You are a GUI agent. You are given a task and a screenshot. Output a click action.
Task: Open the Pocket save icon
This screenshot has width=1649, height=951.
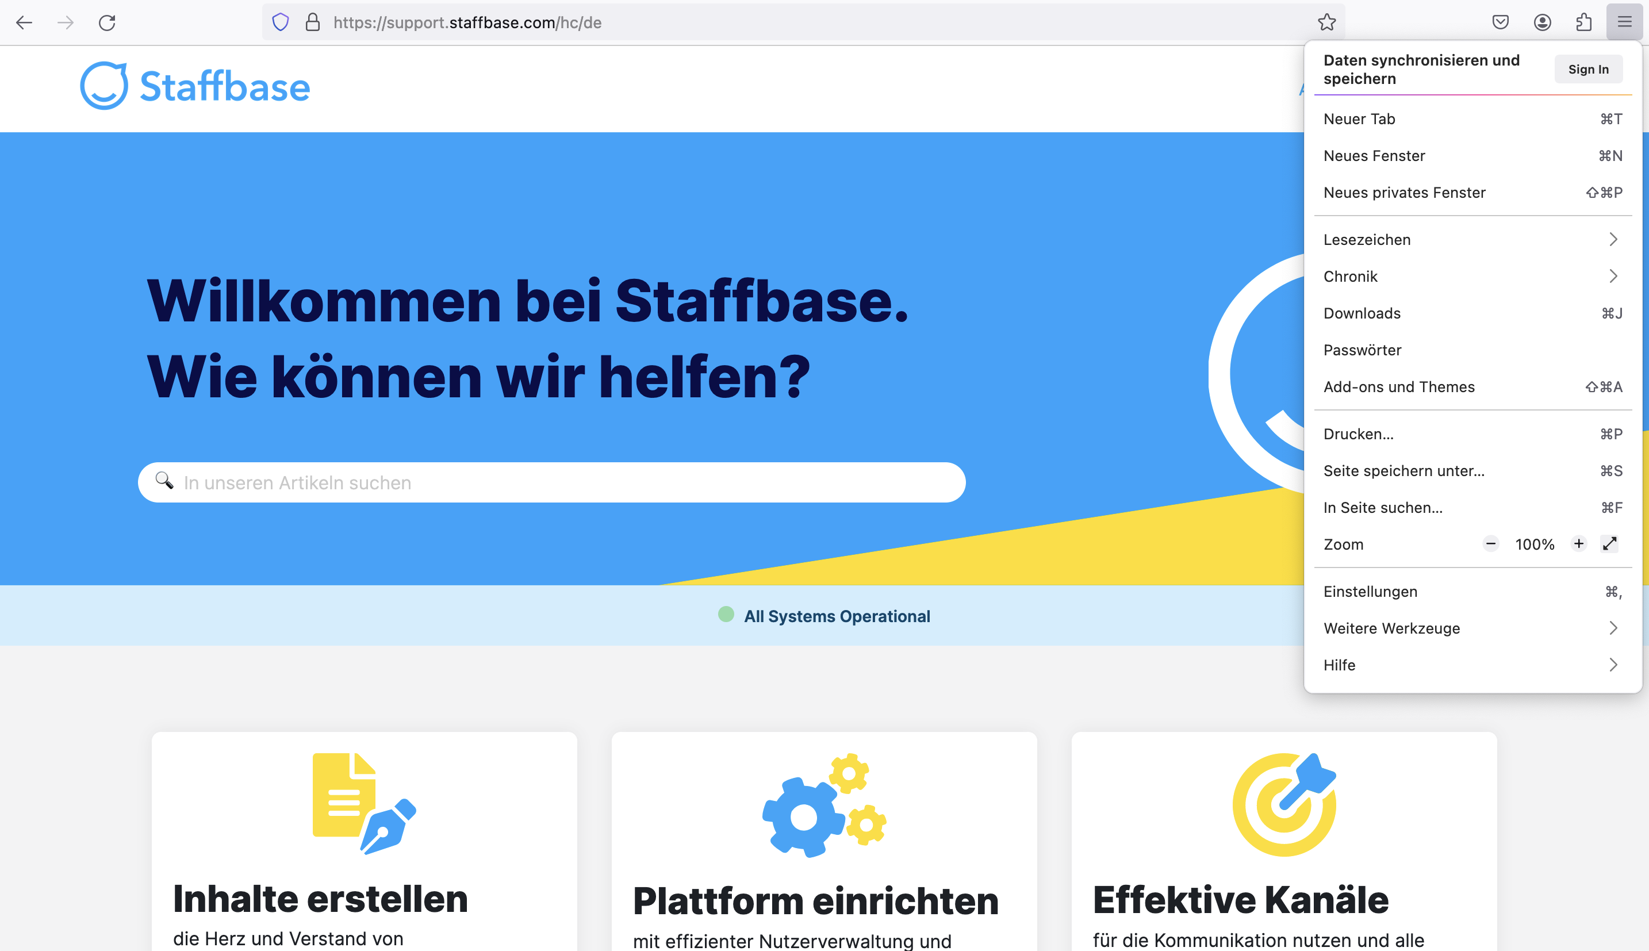tap(1500, 22)
